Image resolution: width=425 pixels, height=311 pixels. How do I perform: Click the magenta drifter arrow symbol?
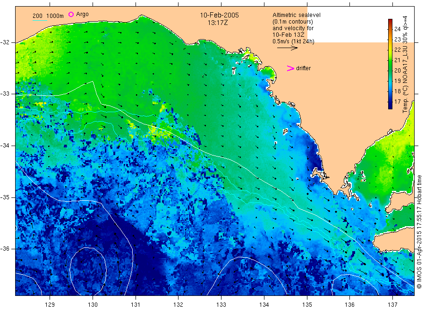pyautogui.click(x=290, y=68)
